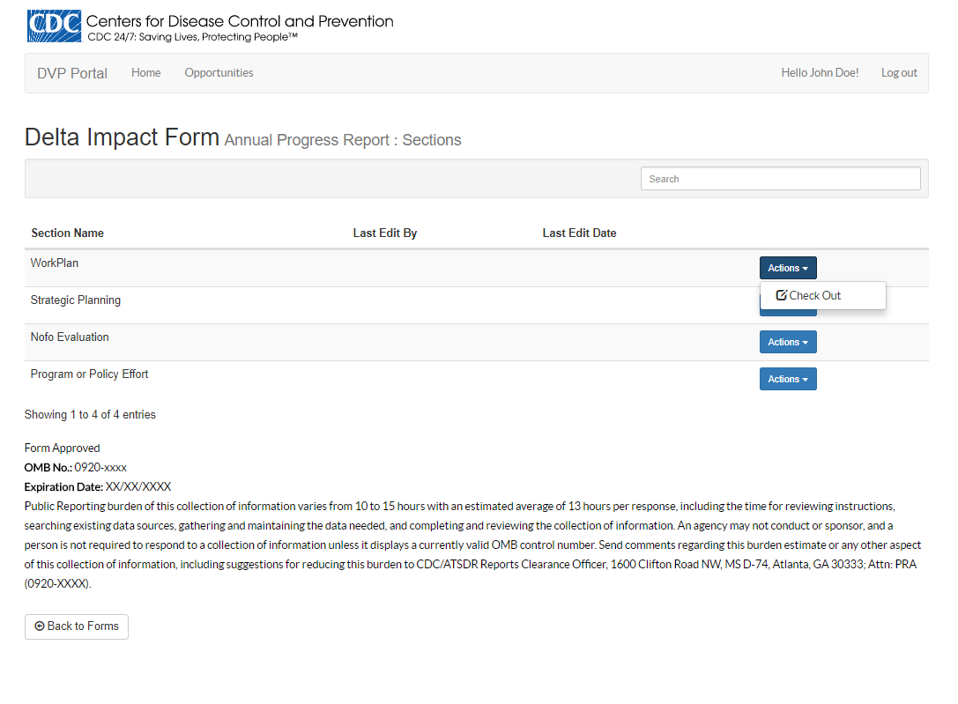
Task: Open the DVP Portal brand link
Action: tap(72, 73)
